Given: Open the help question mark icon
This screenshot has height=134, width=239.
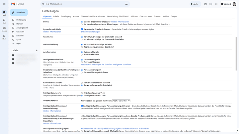Looking at the screenshot, I should point(205,4).
